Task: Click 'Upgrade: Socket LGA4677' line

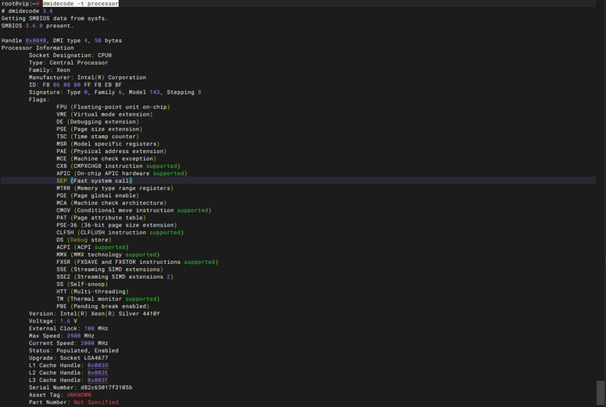Action: coord(68,358)
